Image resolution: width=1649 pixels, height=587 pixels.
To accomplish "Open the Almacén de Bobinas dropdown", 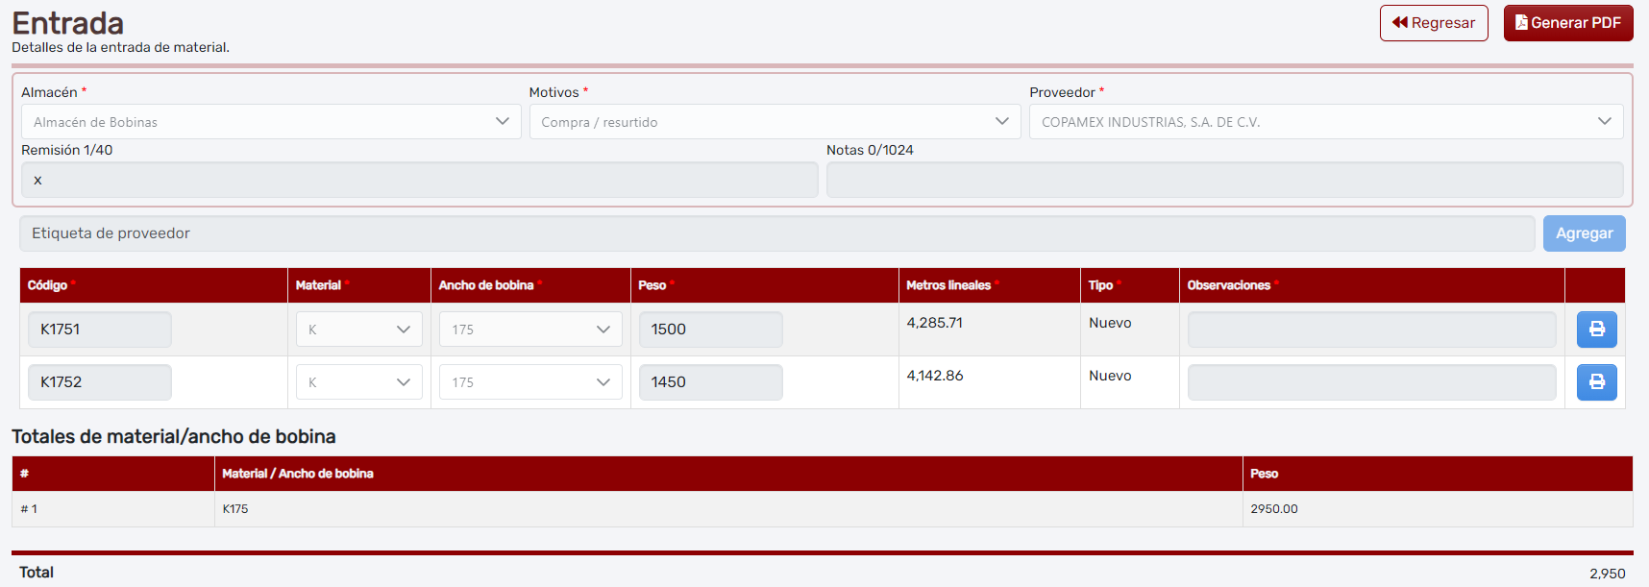I will [x=271, y=122].
